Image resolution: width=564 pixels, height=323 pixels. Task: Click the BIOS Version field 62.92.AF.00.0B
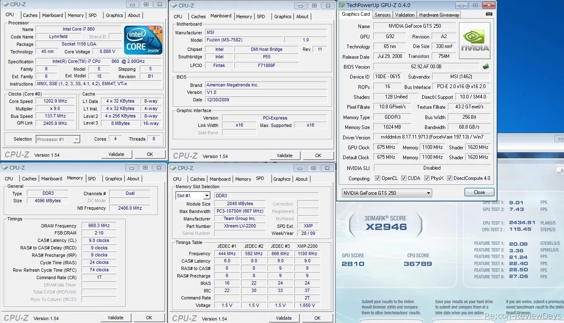coord(426,66)
